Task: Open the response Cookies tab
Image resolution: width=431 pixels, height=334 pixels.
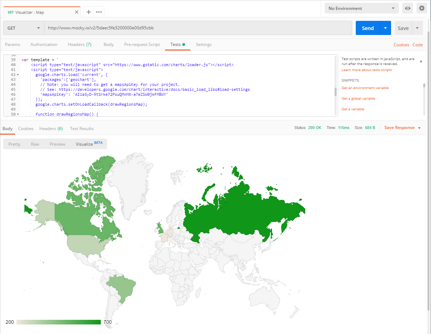Action: point(26,129)
